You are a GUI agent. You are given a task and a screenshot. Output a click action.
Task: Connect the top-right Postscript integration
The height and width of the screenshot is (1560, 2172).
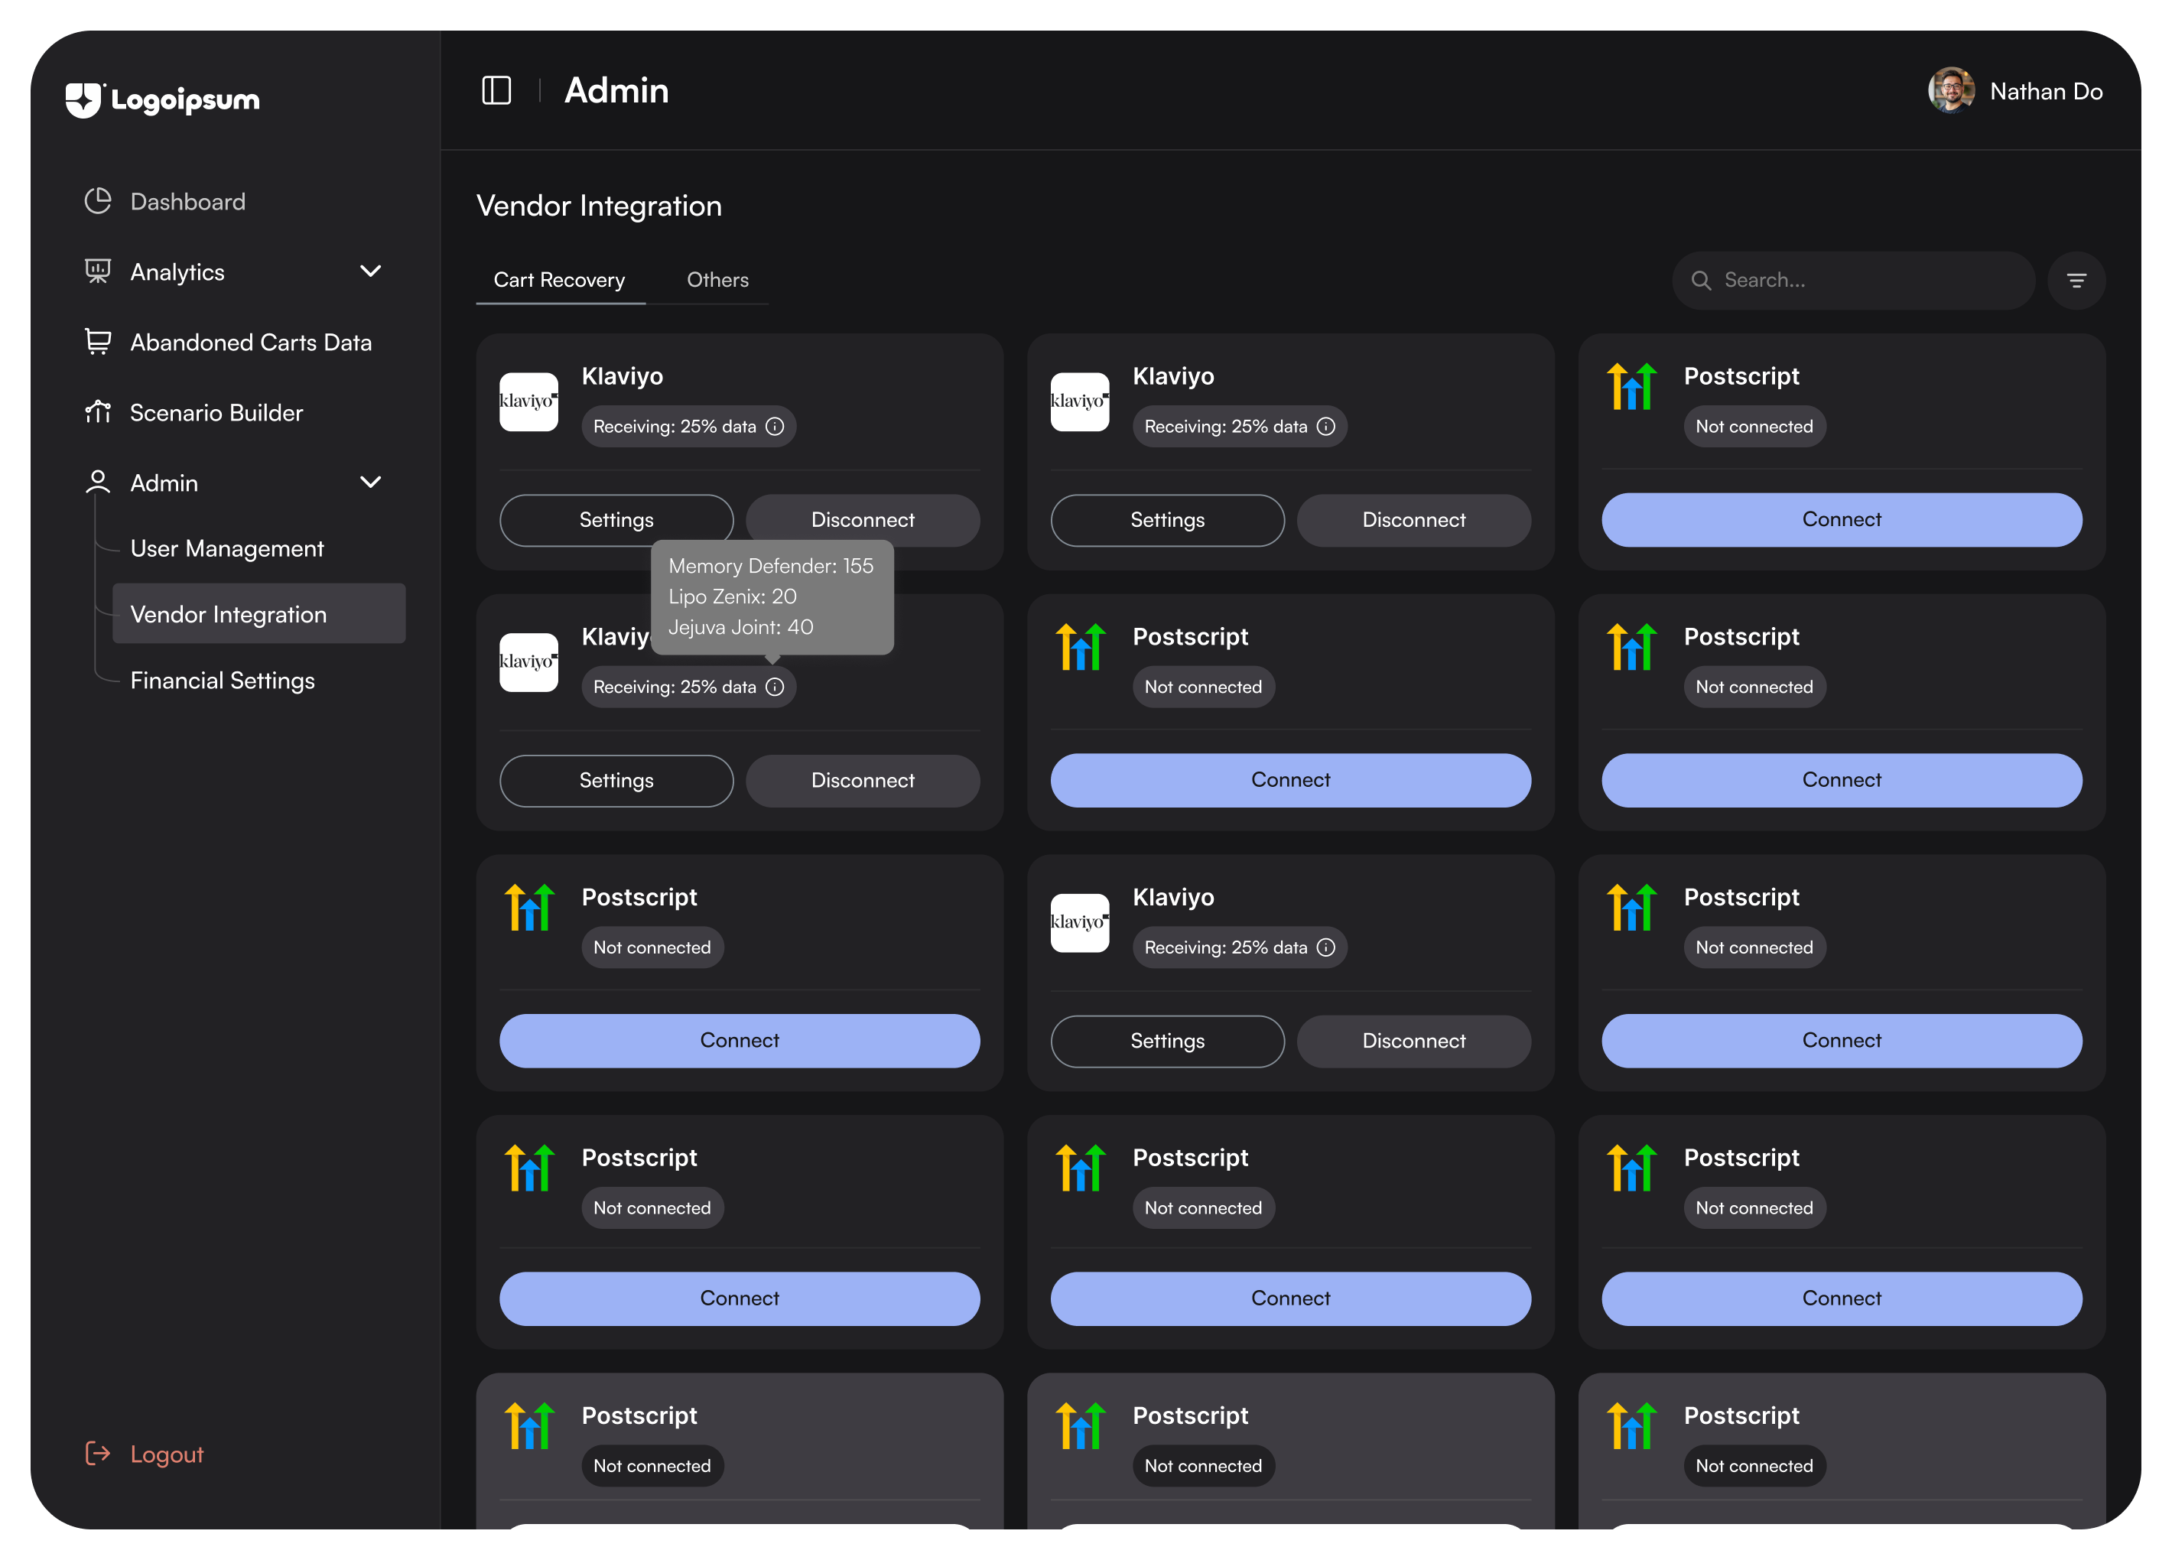1841,519
